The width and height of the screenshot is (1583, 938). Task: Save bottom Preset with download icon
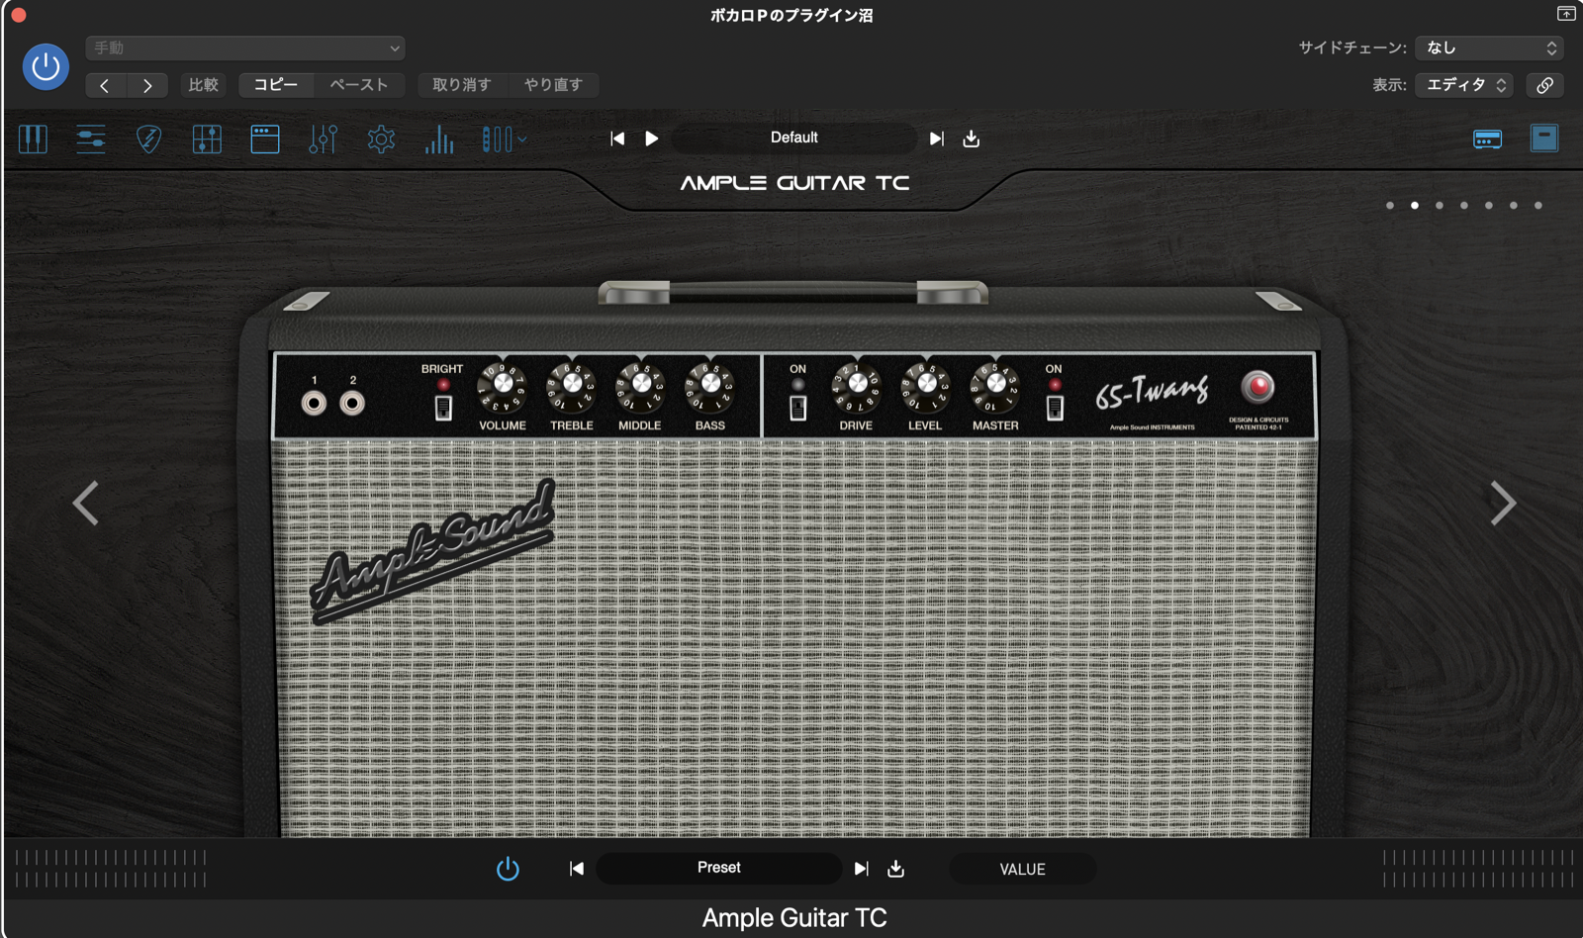896,869
